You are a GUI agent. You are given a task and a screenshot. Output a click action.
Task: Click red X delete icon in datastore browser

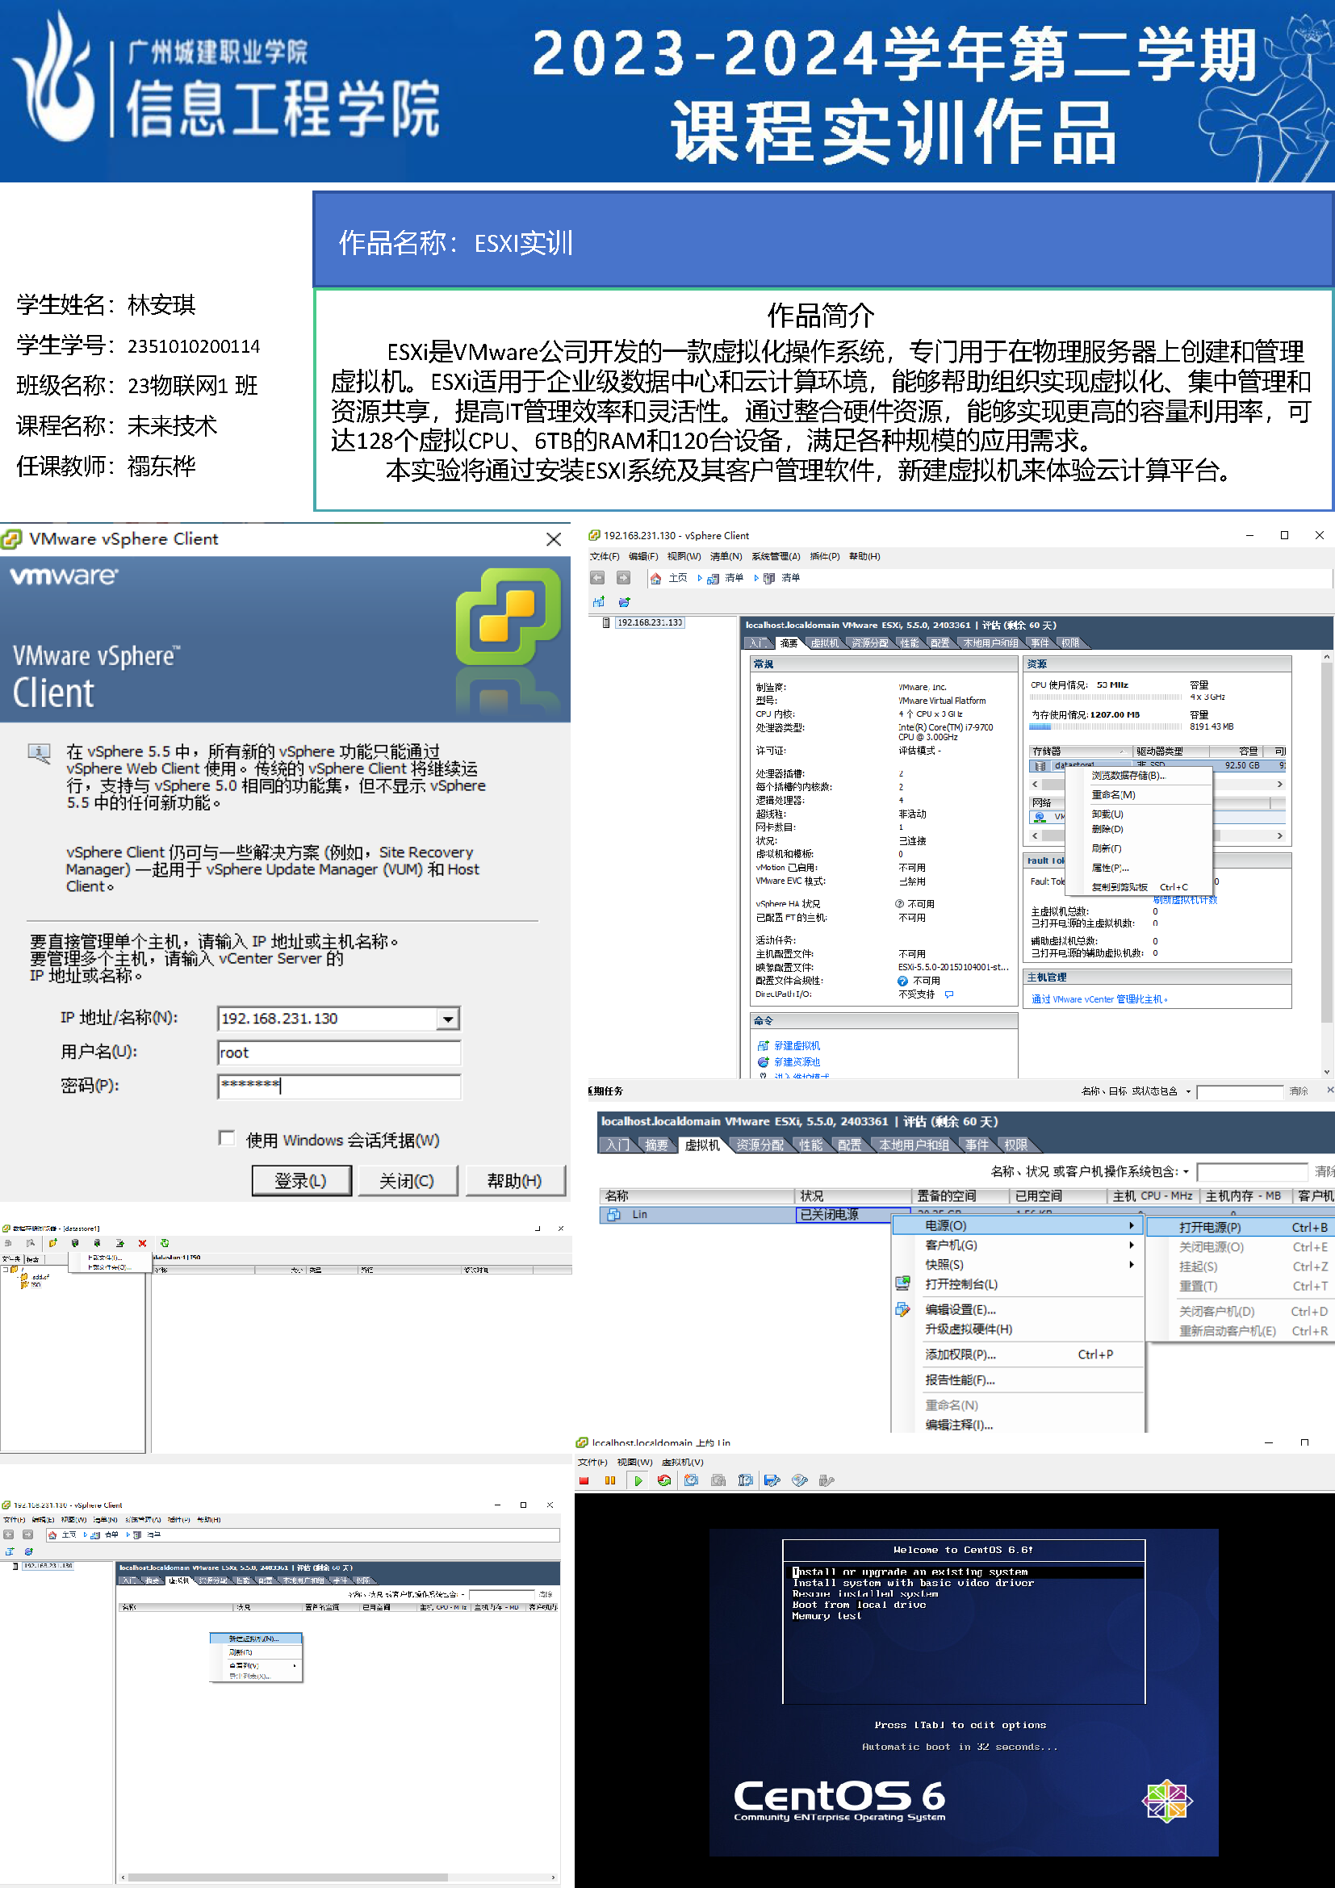pos(142,1243)
